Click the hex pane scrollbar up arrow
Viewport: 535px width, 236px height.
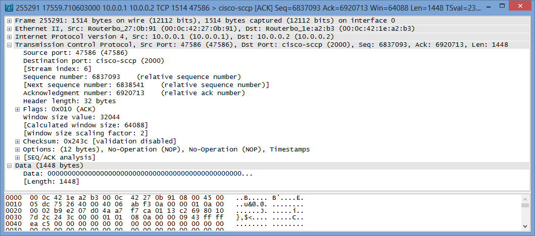click(525, 198)
